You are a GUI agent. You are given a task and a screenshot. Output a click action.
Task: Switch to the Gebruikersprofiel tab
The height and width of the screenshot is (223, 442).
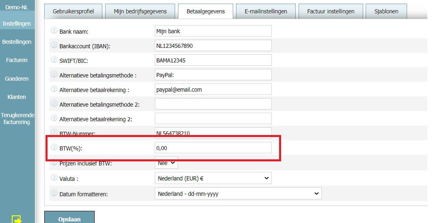(x=73, y=11)
